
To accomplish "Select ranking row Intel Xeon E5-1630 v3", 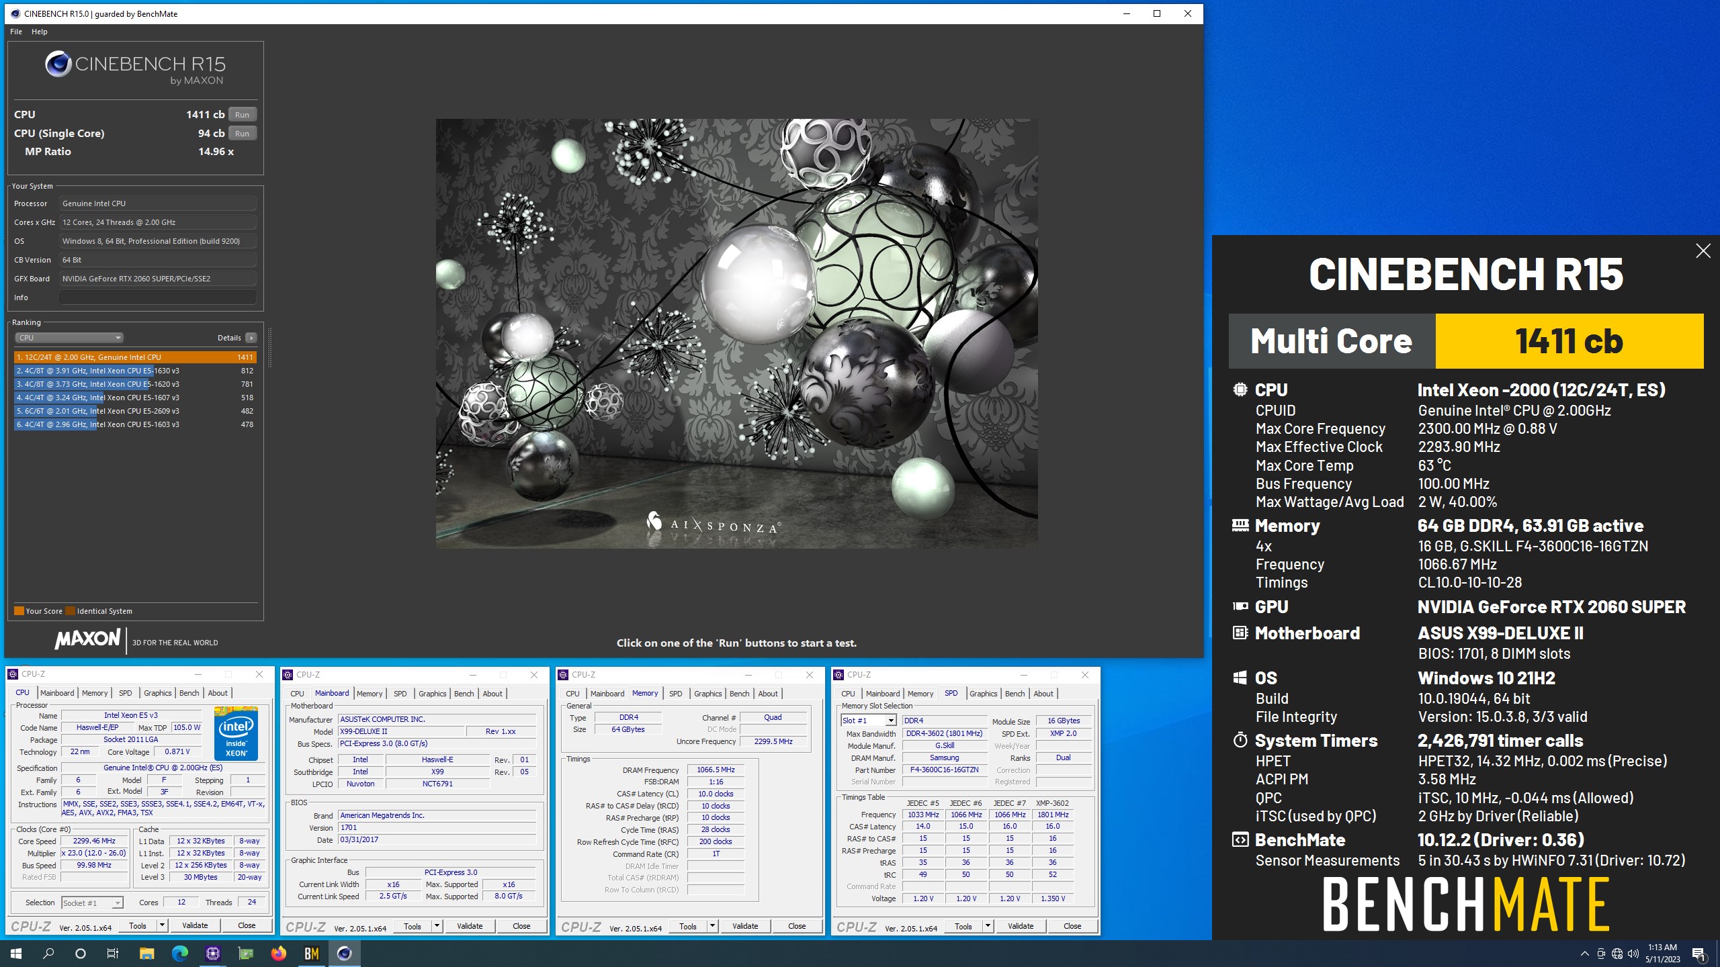I will 135,371.
